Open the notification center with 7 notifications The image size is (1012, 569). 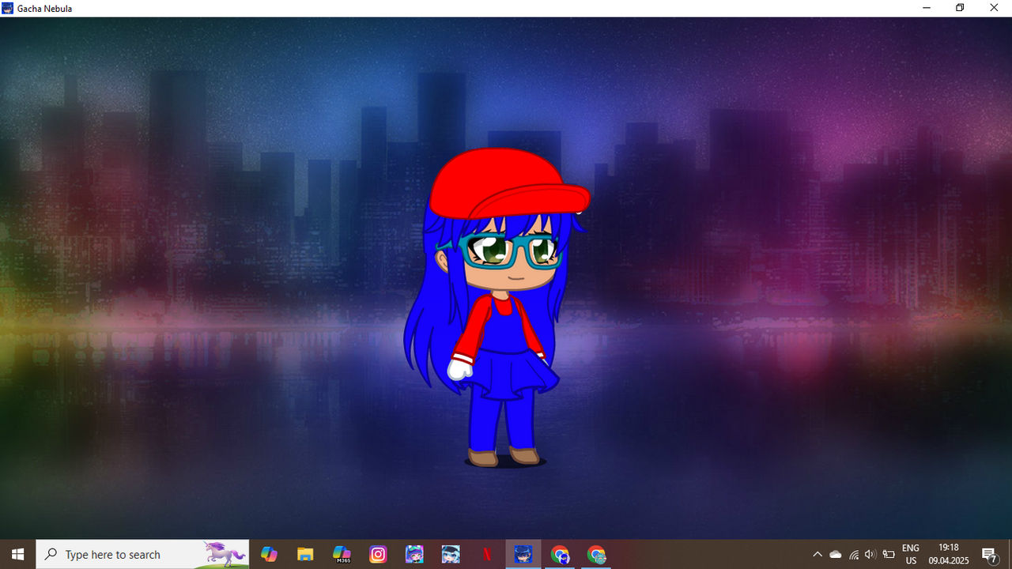tap(989, 555)
